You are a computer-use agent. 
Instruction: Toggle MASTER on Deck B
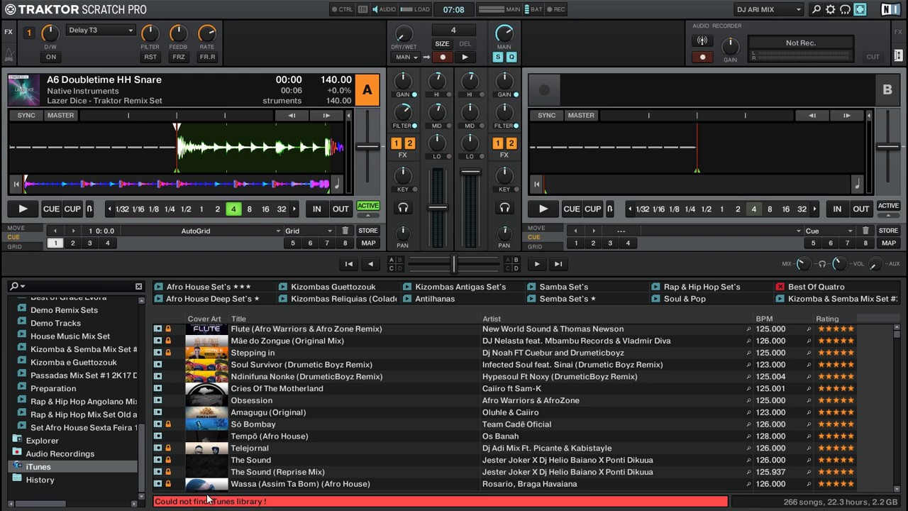(x=581, y=116)
